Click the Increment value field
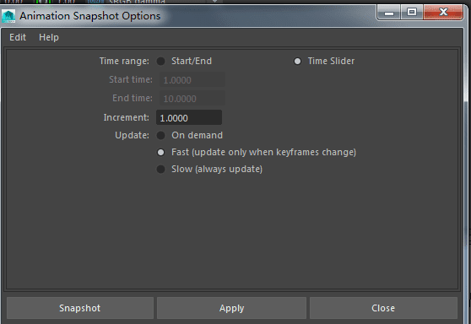The width and height of the screenshot is (471, 324). coord(189,117)
